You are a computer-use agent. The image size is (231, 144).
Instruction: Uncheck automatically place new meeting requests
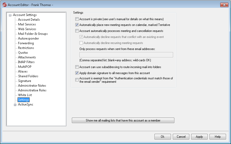coord(77,25)
